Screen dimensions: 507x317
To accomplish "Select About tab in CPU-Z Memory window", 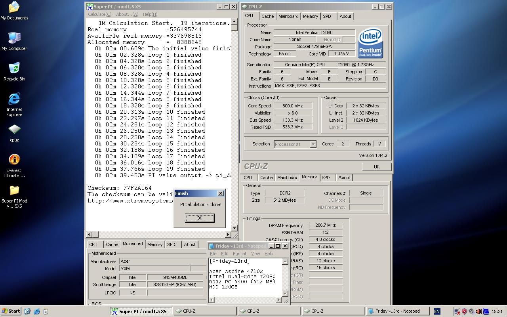I will click(x=344, y=178).
